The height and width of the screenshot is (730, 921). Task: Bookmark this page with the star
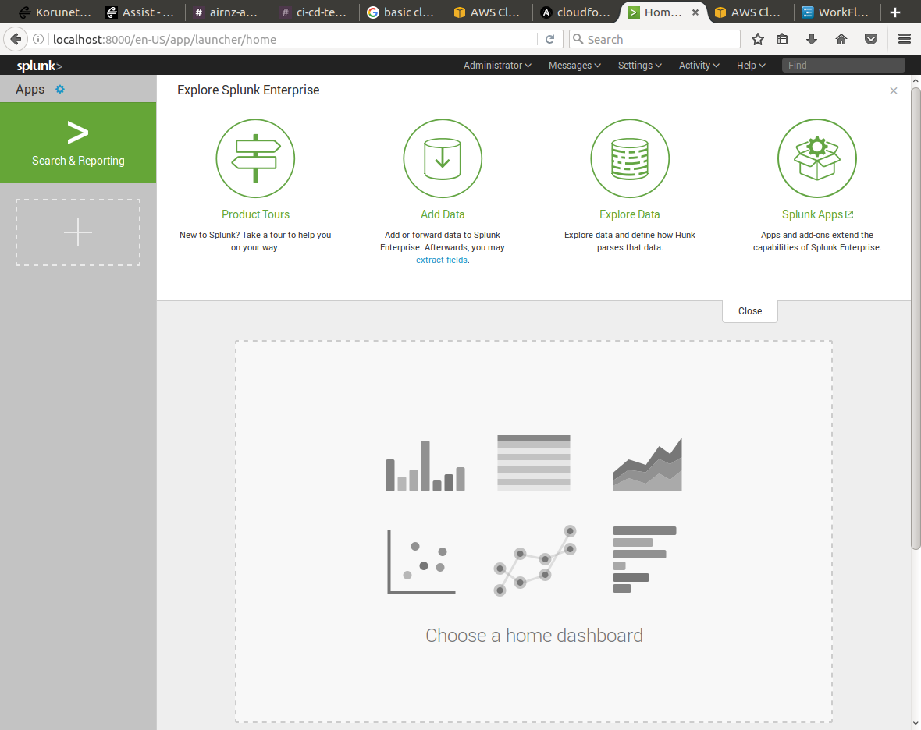click(758, 39)
